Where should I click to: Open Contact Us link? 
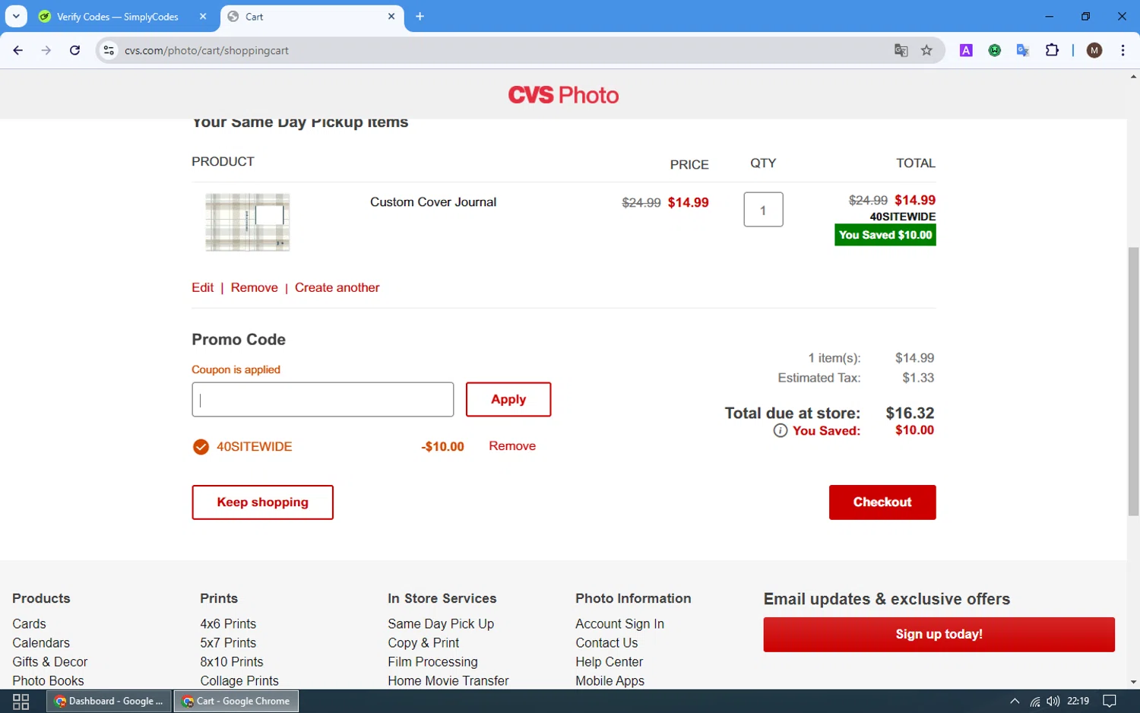click(606, 642)
